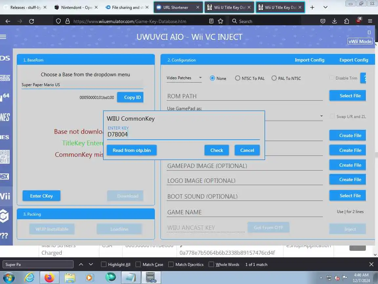Reload the current Firefox page
The width and height of the screenshot is (378, 284).
[31, 21]
